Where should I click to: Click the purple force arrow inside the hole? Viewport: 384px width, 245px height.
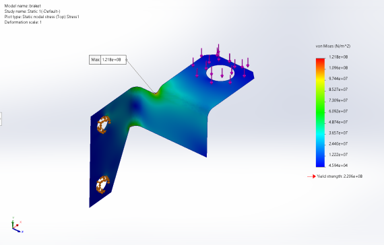(222, 73)
